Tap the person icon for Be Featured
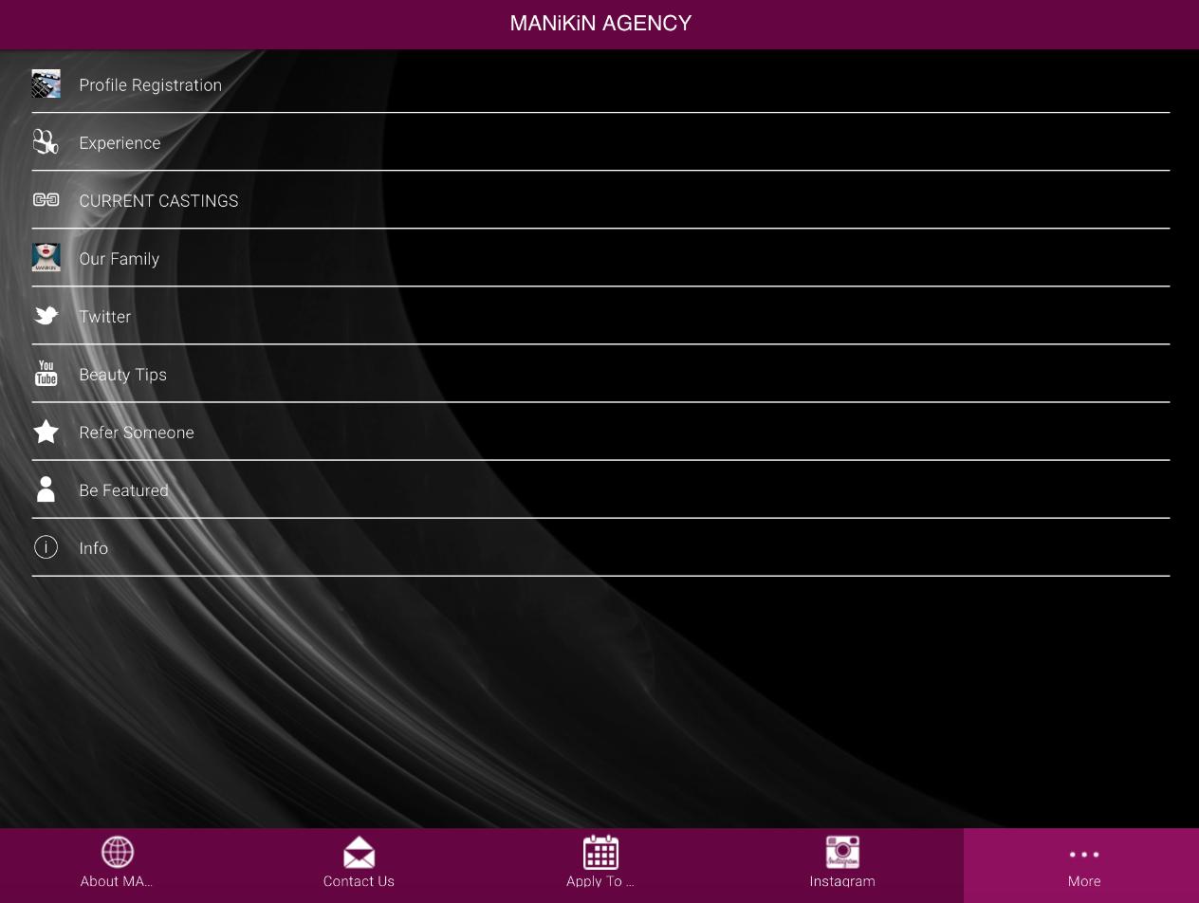 coord(46,489)
